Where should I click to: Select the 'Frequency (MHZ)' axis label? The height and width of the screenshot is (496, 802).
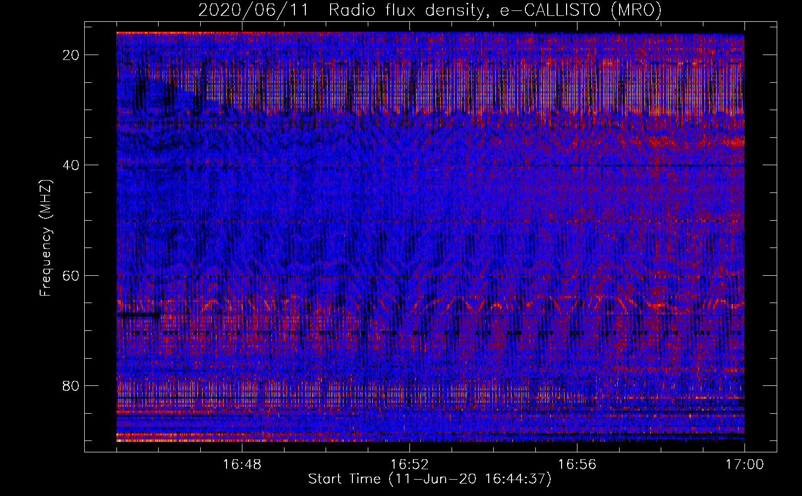pyautogui.click(x=46, y=238)
